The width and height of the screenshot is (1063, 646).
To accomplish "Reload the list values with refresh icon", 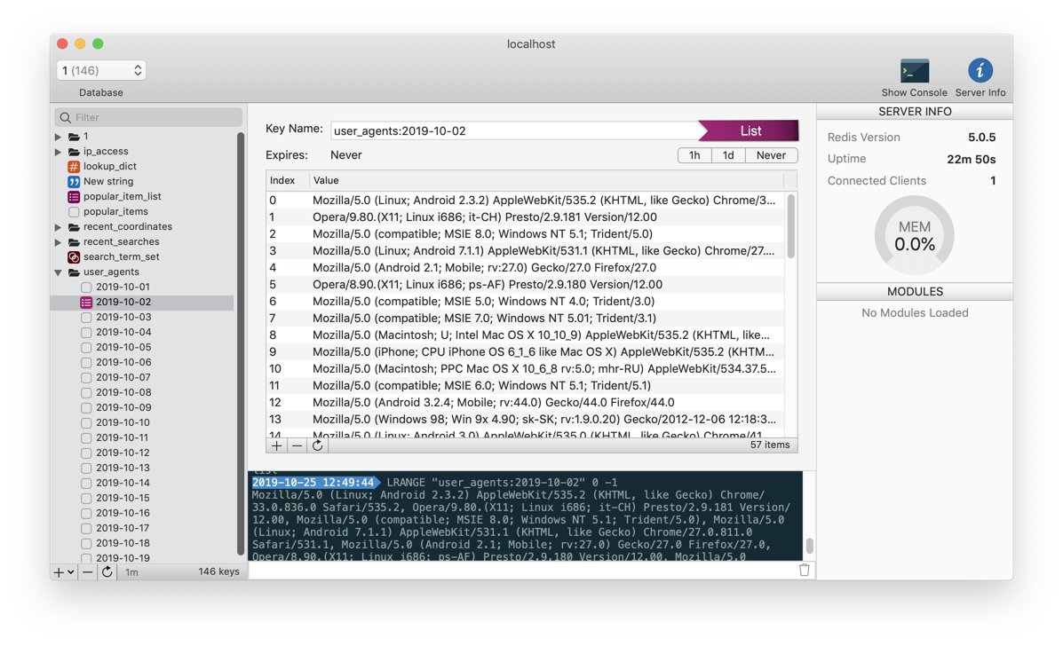I will pos(317,445).
